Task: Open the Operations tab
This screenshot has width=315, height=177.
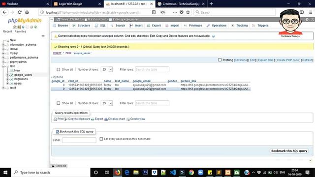Action: pos(217,26)
